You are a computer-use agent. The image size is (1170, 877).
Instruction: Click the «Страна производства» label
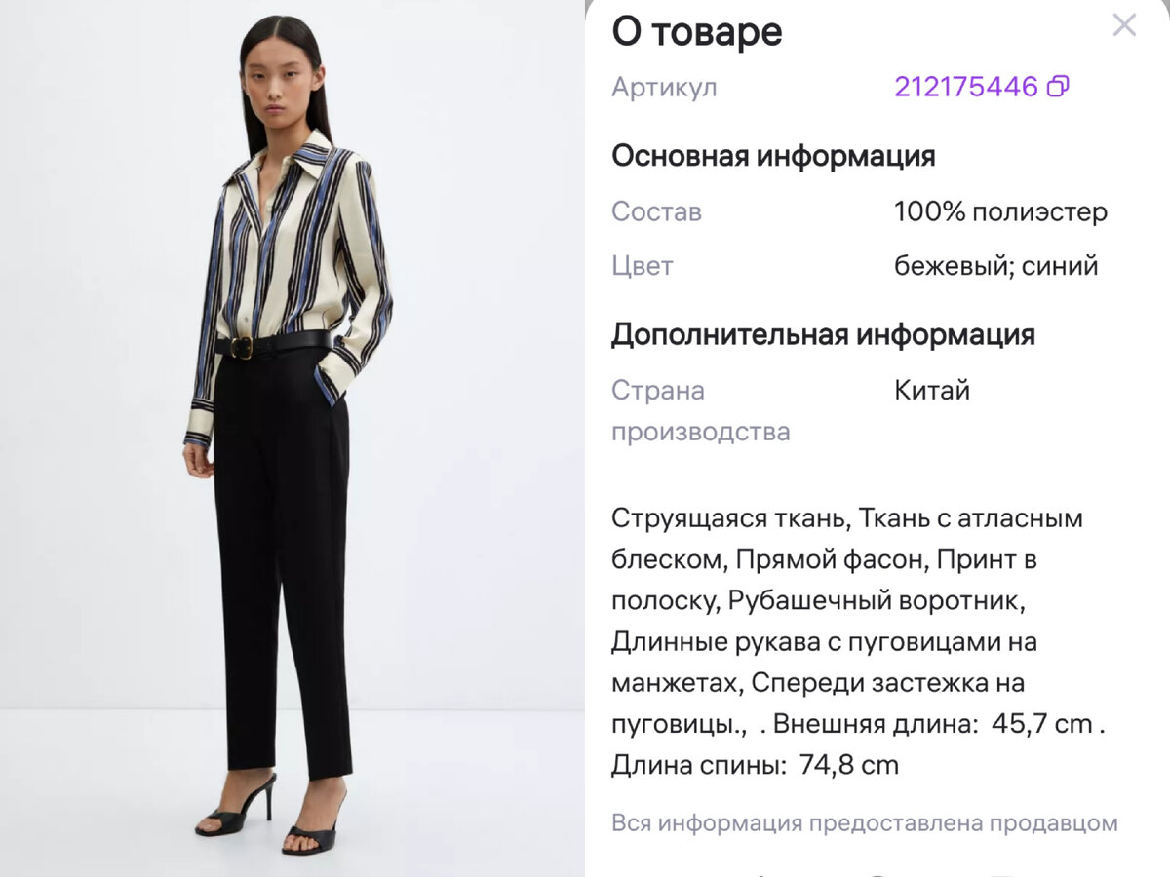click(x=700, y=411)
